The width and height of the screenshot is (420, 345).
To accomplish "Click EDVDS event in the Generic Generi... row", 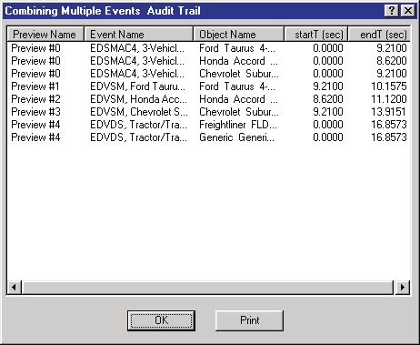I will (x=138, y=137).
